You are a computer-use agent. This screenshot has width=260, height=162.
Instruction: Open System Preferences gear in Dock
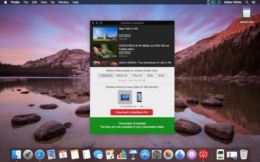157,154
